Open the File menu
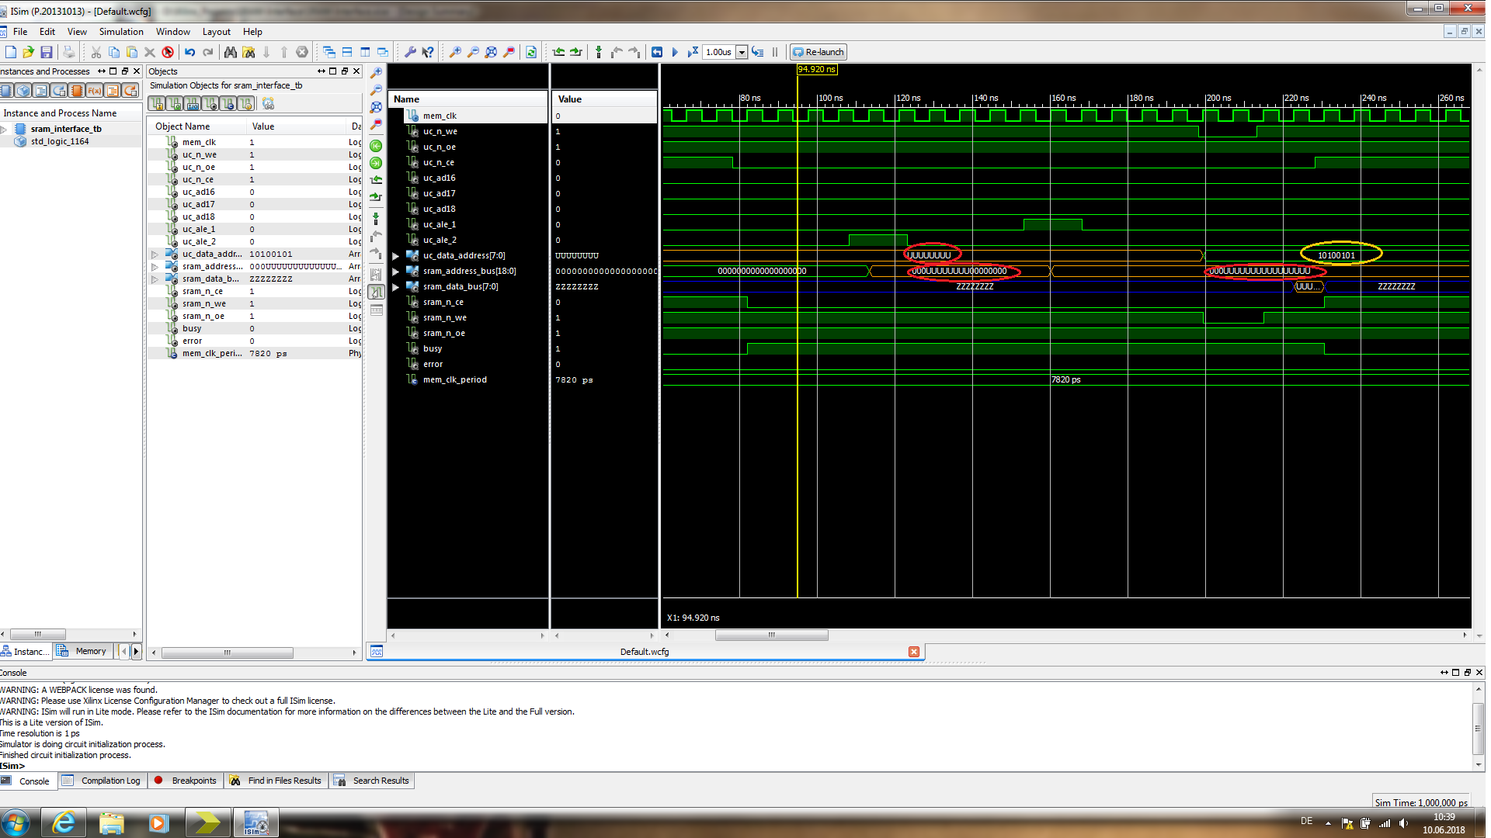1491x838 pixels. (20, 32)
